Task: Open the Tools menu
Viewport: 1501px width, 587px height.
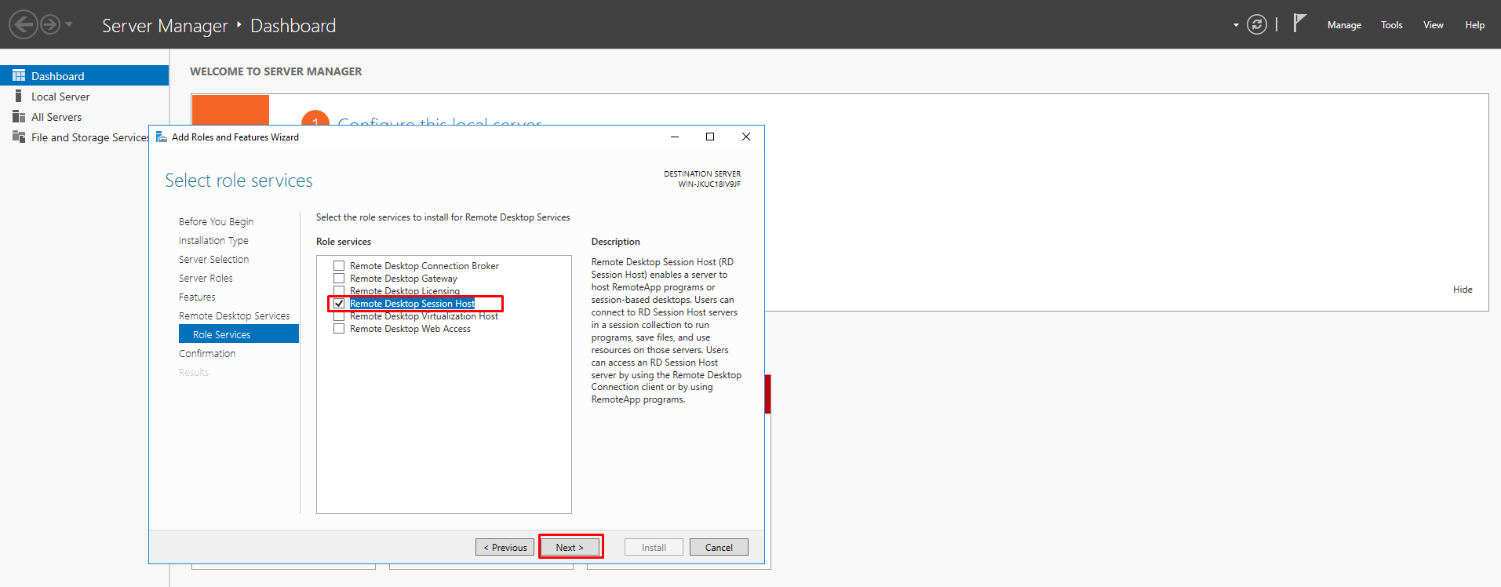Action: point(1392,25)
